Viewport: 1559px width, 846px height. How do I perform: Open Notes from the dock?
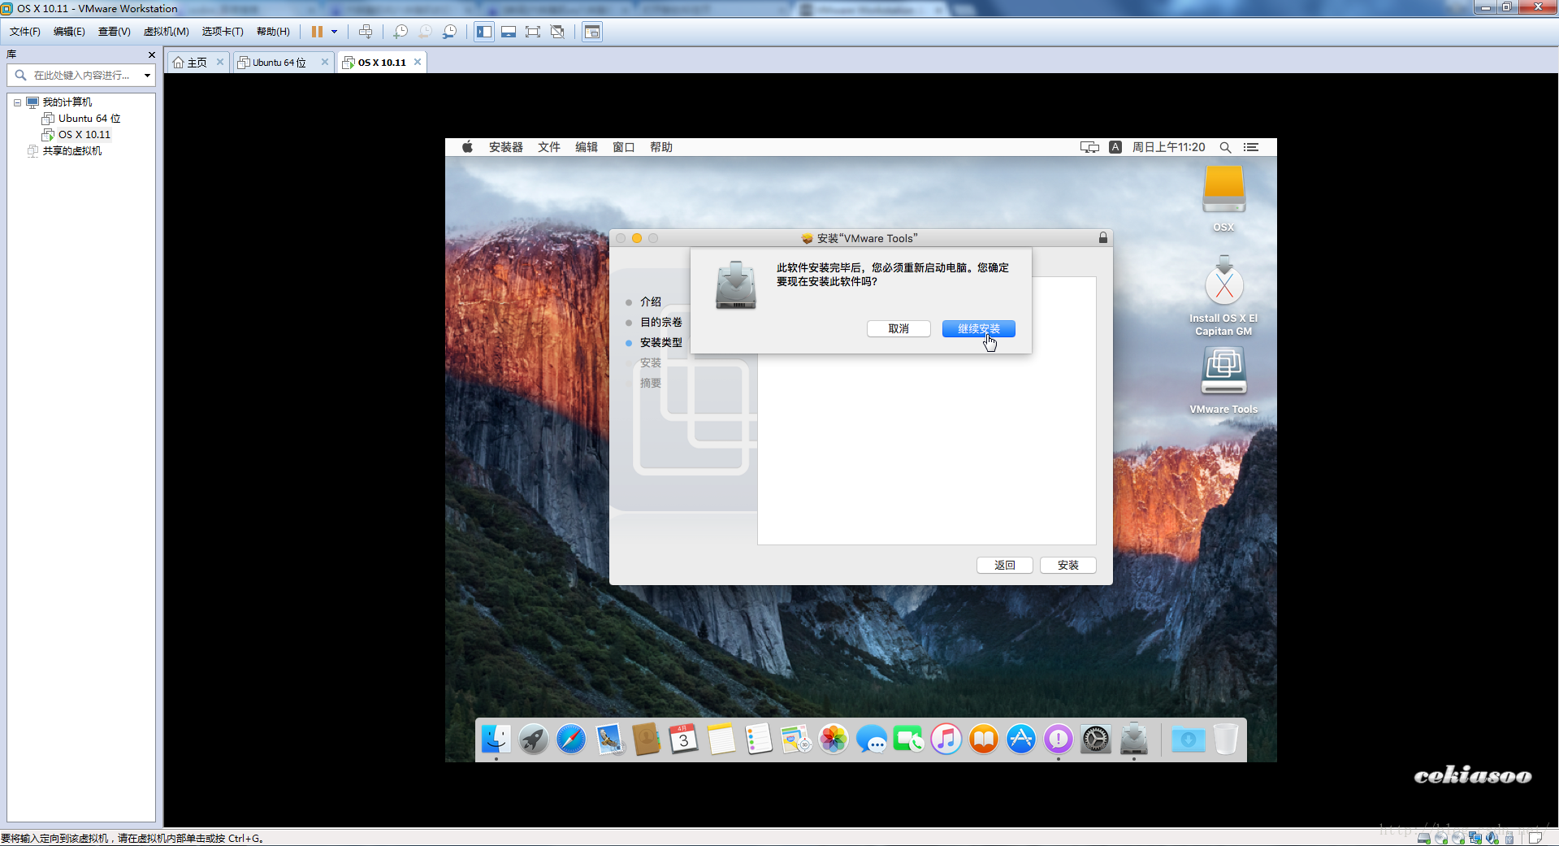tap(721, 739)
